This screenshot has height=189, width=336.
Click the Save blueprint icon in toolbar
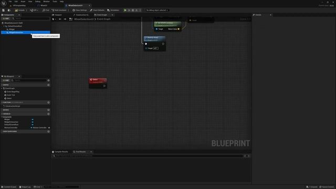pos(4,10)
